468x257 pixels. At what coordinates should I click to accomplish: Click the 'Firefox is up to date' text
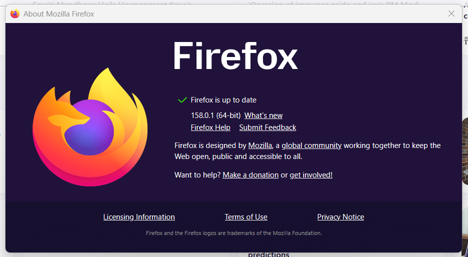[x=223, y=100]
